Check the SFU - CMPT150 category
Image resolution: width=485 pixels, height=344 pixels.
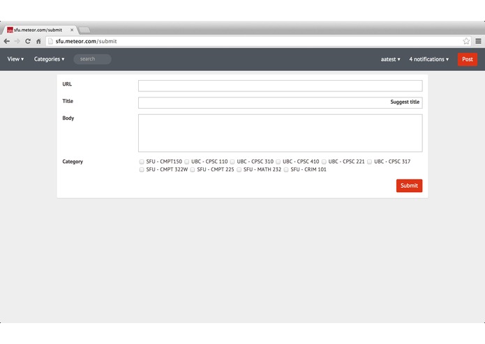[142, 162]
